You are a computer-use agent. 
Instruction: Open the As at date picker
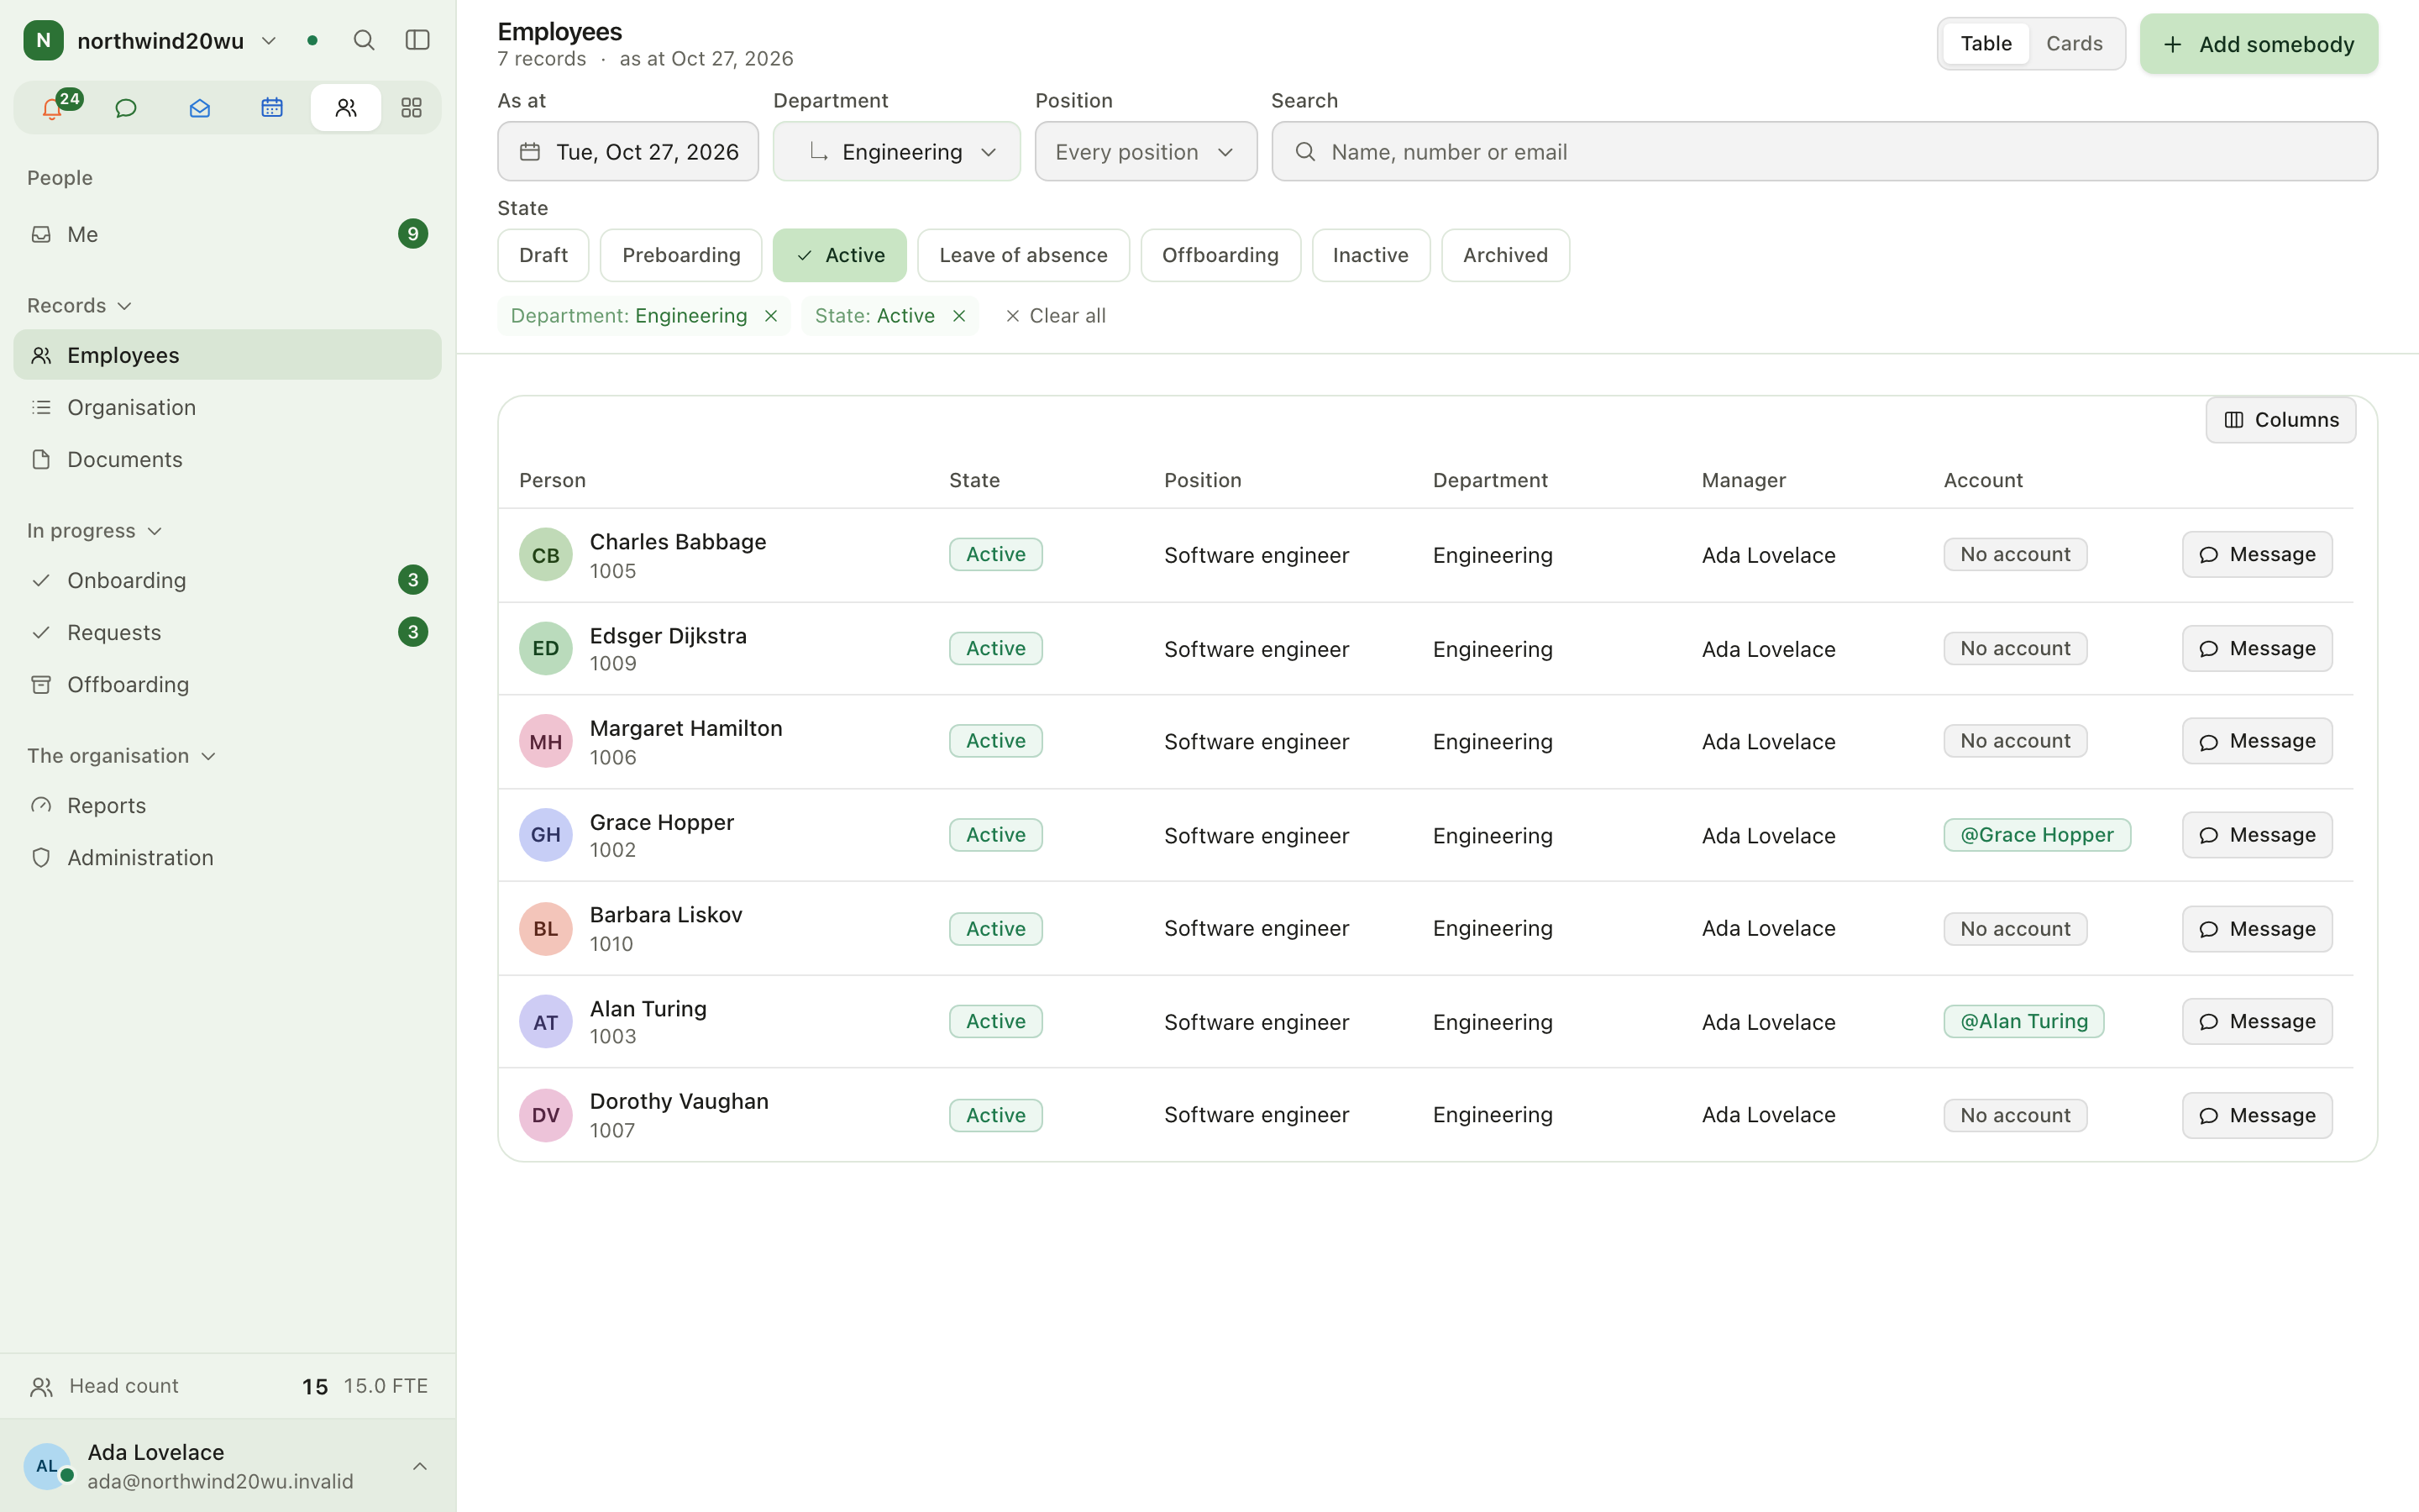[627, 151]
